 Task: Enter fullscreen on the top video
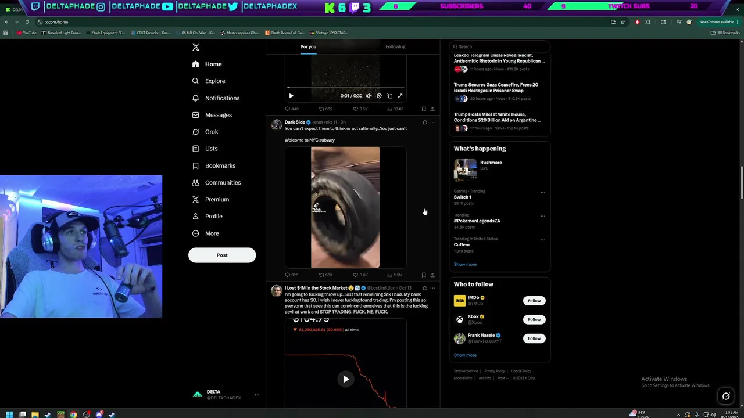400,96
